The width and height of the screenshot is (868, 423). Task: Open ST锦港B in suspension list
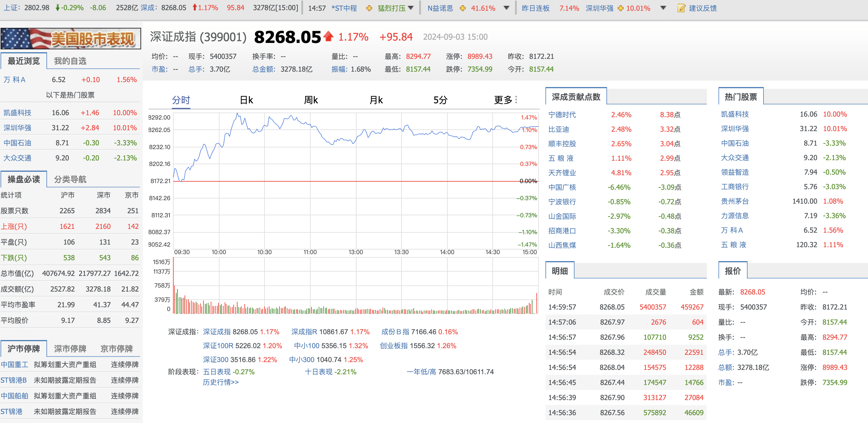click(x=13, y=380)
